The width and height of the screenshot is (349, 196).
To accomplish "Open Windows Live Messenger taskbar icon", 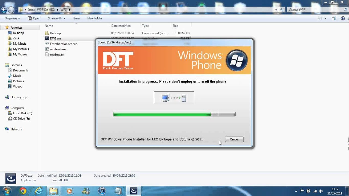I will click(x=86, y=191).
